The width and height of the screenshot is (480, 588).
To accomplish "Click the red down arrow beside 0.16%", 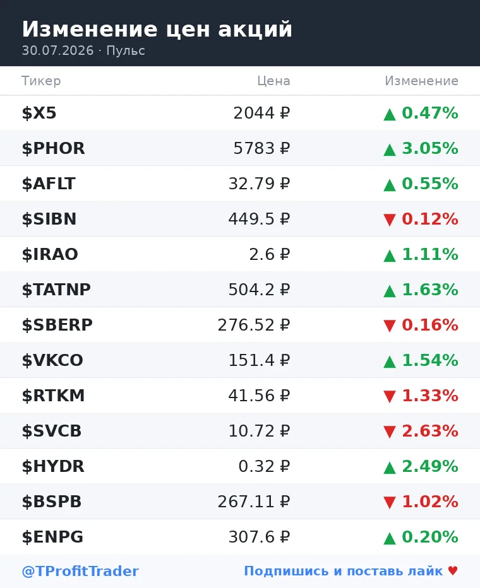I will [x=390, y=326].
